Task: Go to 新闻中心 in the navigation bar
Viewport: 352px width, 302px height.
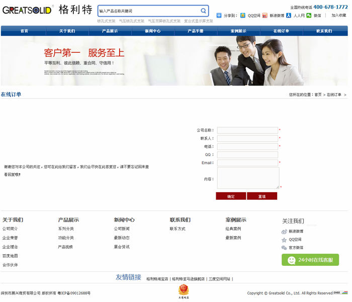Action: [153, 31]
